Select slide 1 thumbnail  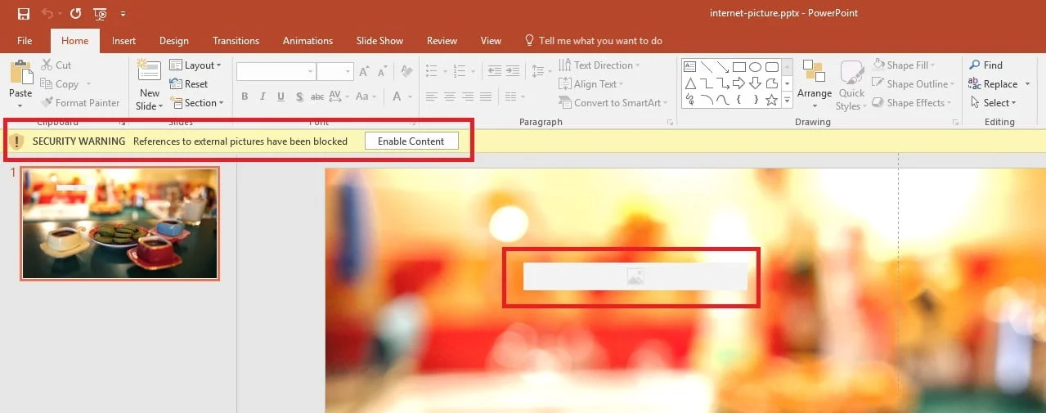(x=120, y=224)
